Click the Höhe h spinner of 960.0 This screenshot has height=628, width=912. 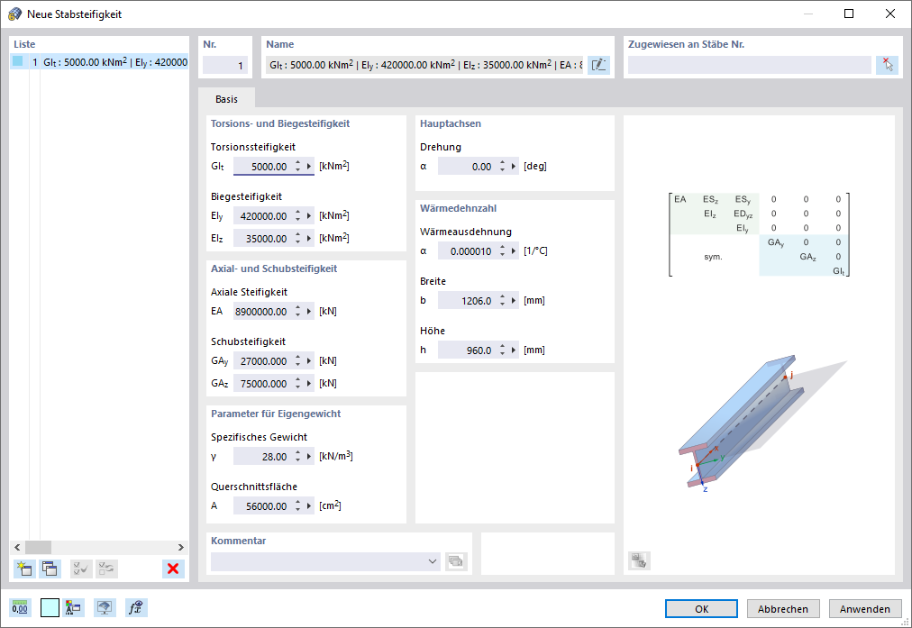(503, 350)
